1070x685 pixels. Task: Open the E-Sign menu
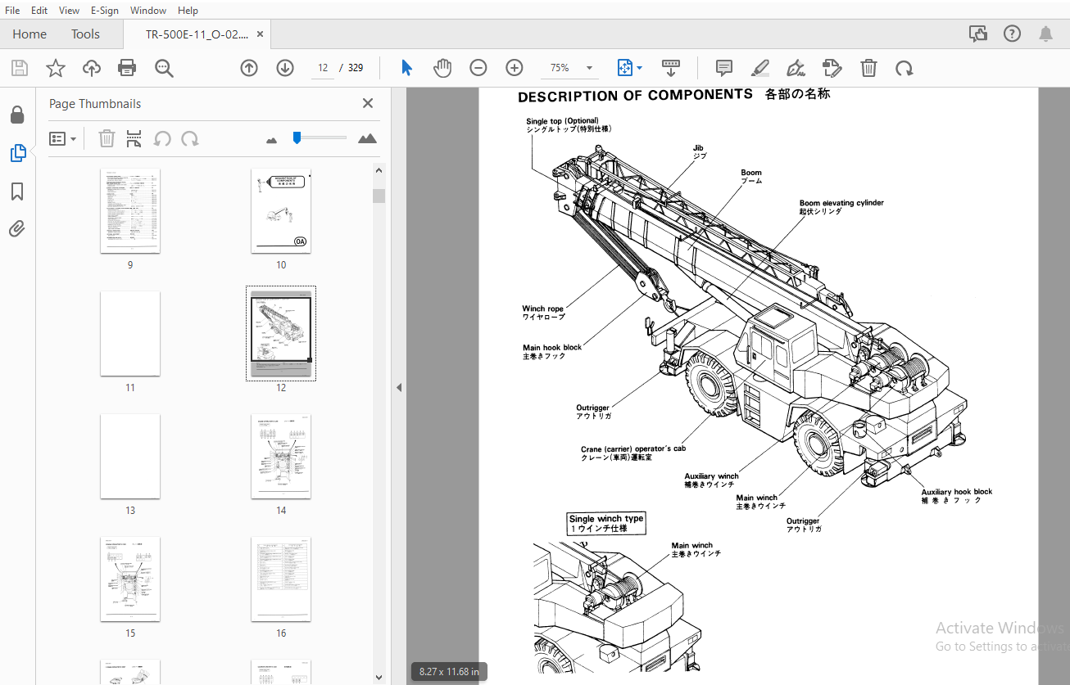coord(105,11)
